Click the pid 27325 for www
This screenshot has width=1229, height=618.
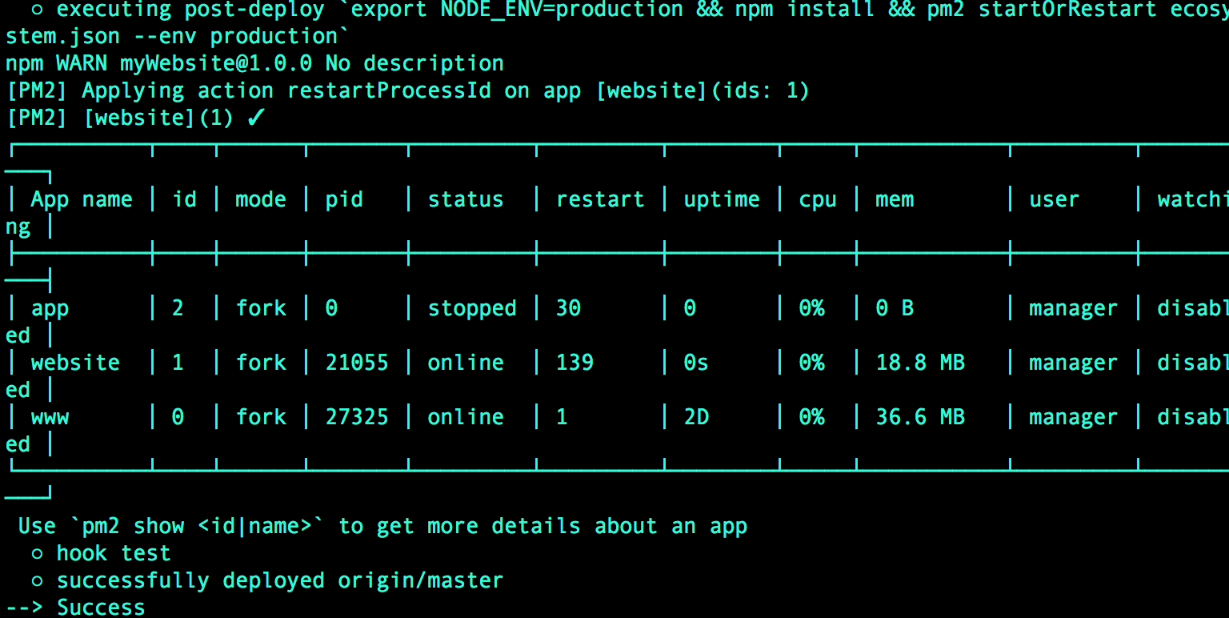pos(356,416)
